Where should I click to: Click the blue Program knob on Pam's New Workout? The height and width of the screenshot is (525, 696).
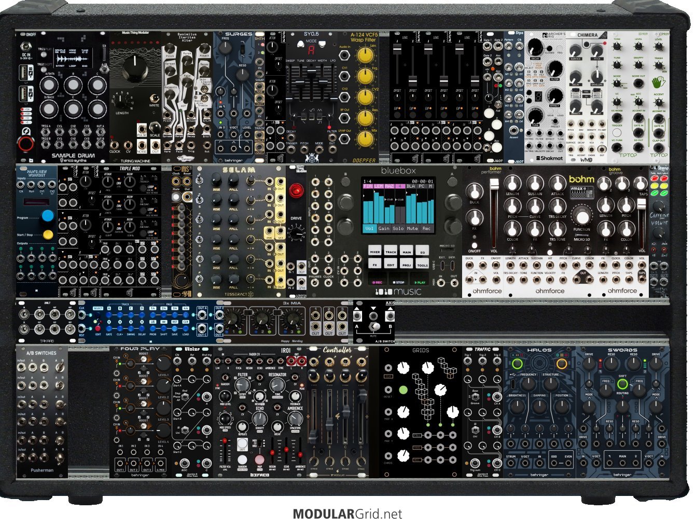(x=48, y=215)
